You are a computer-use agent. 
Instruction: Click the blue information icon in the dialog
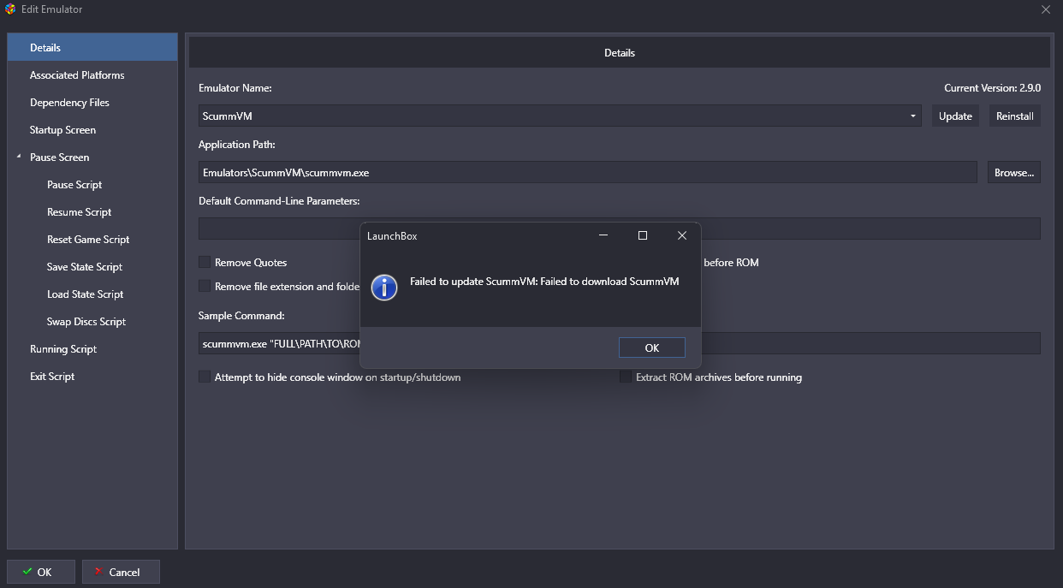coord(384,288)
